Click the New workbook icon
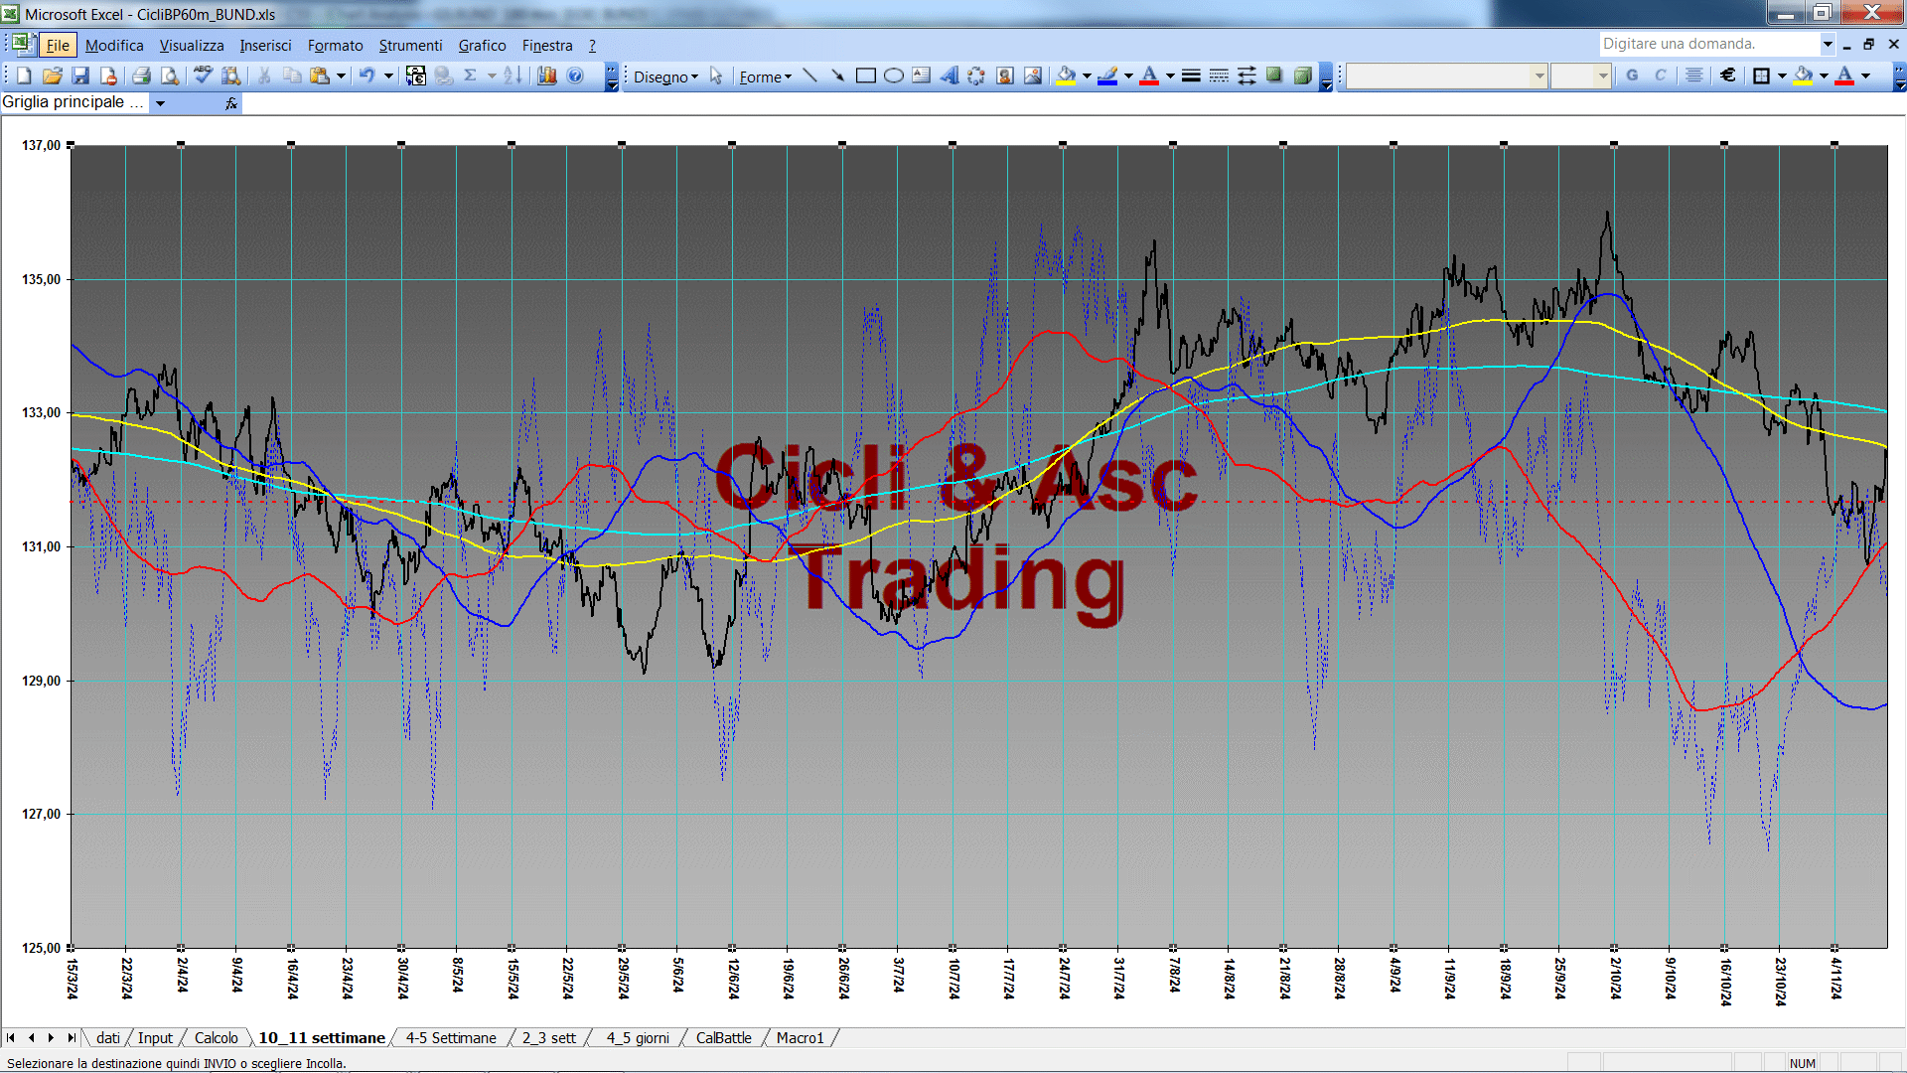This screenshot has width=1907, height=1073. pos(24,76)
